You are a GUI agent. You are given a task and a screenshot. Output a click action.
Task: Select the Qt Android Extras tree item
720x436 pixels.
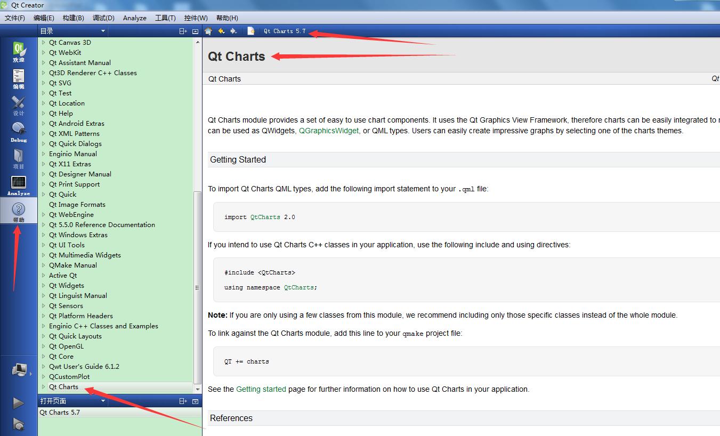77,124
